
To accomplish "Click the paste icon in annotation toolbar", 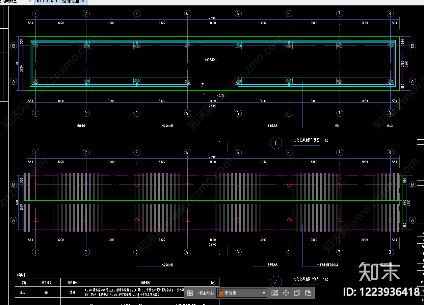I will (308, 293).
